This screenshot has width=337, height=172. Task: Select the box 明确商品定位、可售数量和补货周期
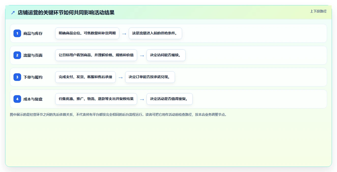point(87,33)
